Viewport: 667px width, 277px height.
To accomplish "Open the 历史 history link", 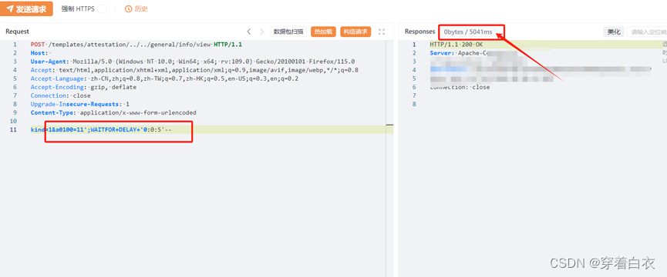I will tap(136, 9).
